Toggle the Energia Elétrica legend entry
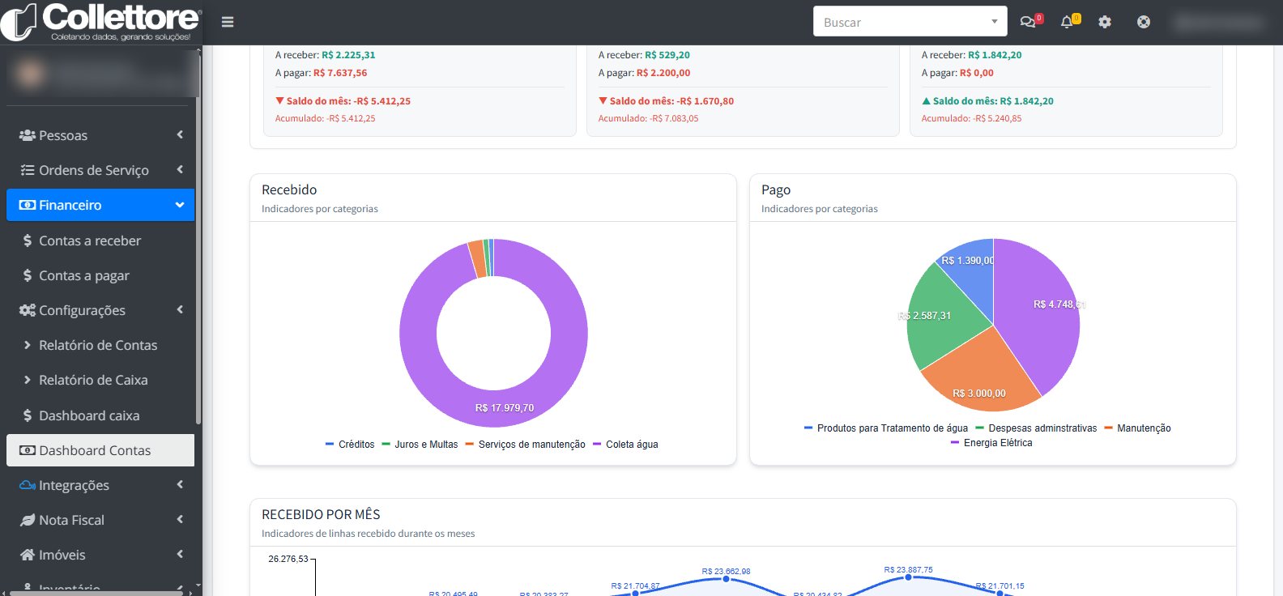 pos(991,443)
